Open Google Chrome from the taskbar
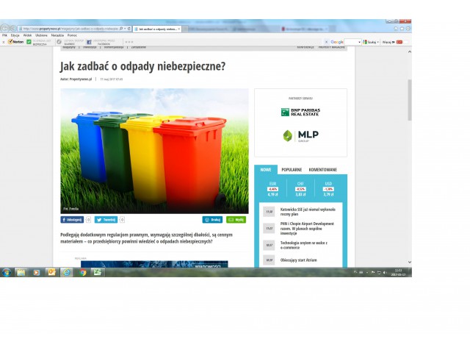This screenshot has height=353, width=470. pos(82,272)
